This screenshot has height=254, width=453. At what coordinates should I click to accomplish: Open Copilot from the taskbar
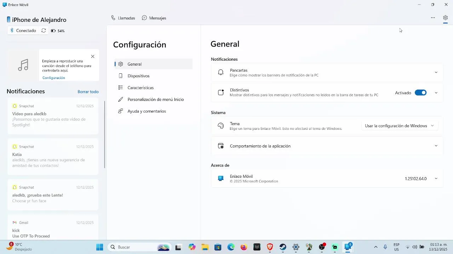pyautogui.click(x=192, y=247)
